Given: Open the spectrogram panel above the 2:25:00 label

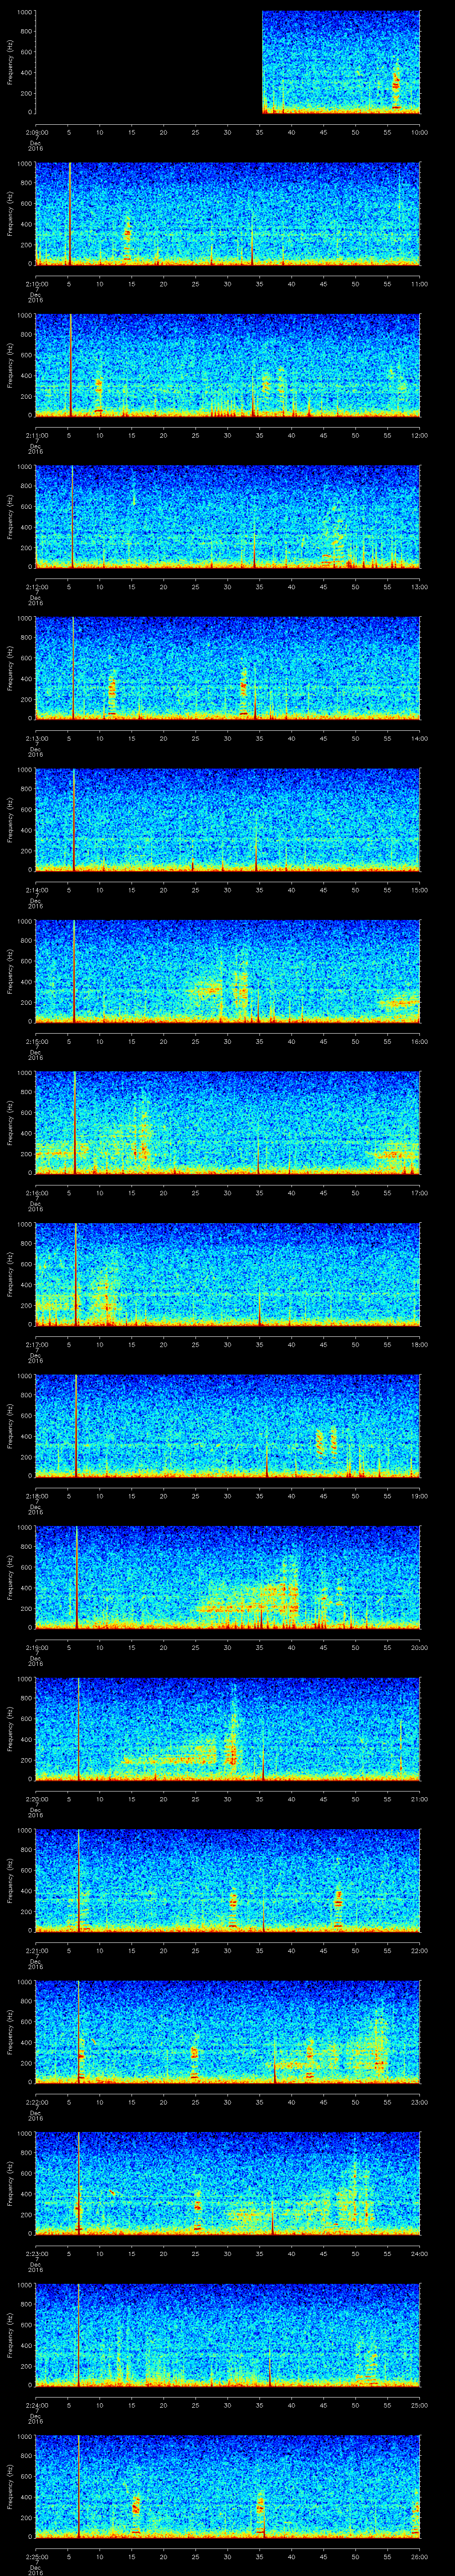Looking at the screenshot, I should click(x=228, y=2486).
